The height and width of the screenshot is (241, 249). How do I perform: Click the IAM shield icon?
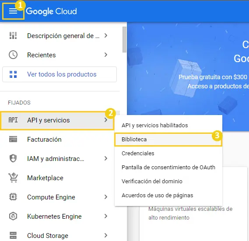pos(13,158)
